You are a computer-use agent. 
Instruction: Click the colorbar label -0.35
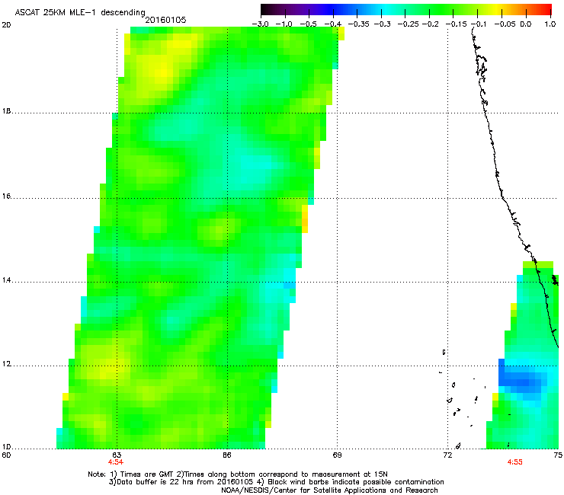click(x=357, y=24)
